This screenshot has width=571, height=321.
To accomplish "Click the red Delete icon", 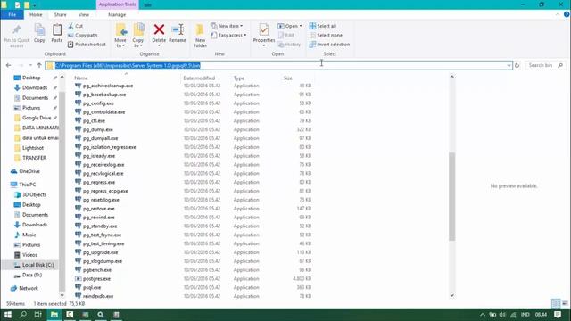I will pos(159,29).
